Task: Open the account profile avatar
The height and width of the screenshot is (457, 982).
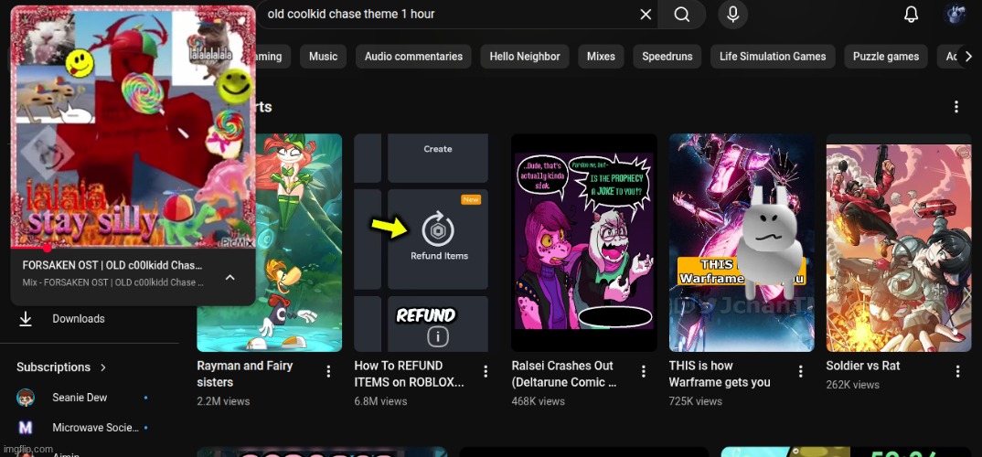Action: click(955, 15)
